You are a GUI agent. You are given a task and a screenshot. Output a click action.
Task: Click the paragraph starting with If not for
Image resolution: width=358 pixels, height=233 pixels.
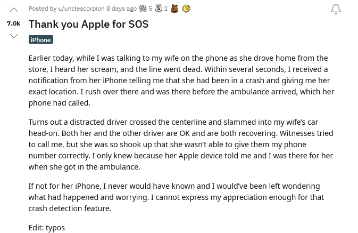click(176, 197)
